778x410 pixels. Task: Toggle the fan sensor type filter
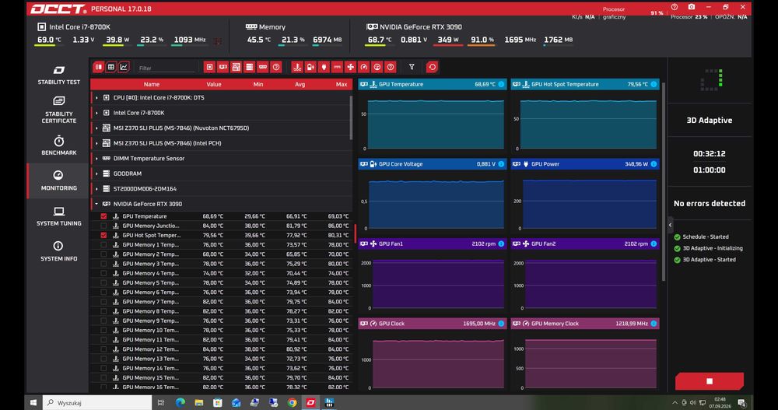[350, 67]
